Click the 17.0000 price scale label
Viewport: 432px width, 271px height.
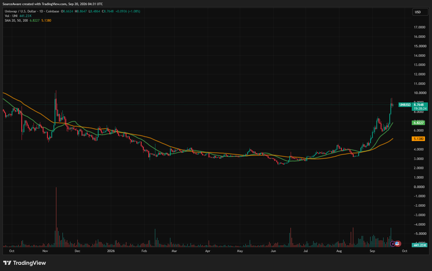tap(420, 27)
